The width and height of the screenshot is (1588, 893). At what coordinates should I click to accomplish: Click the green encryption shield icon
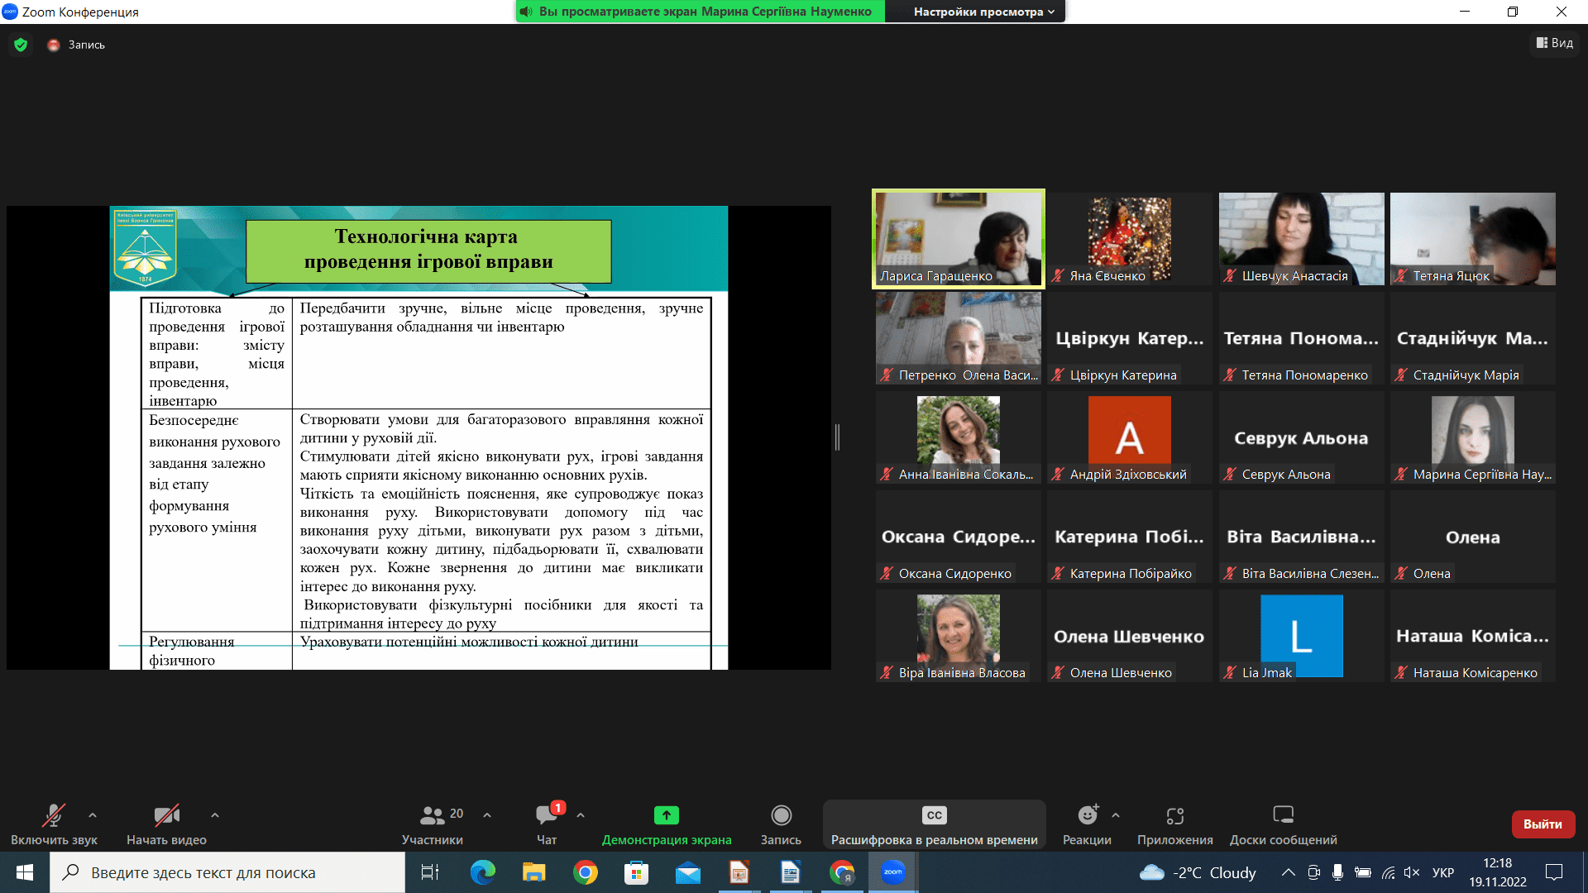click(21, 45)
